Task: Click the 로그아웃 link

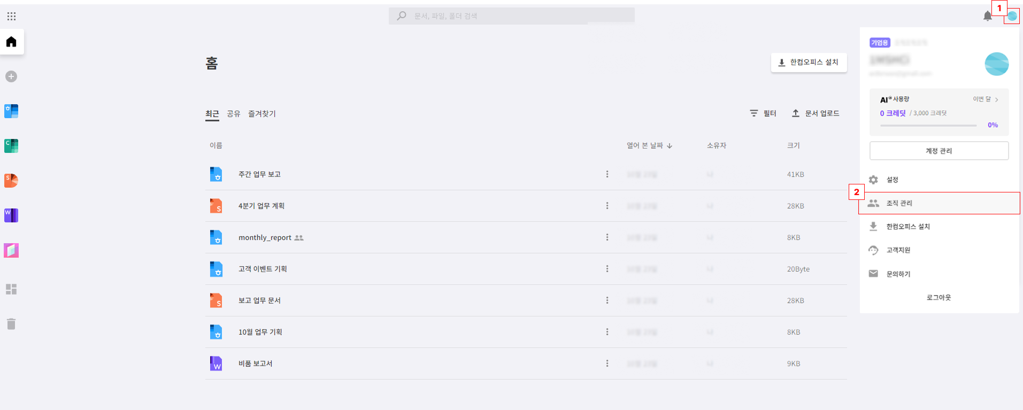Action: point(939,298)
